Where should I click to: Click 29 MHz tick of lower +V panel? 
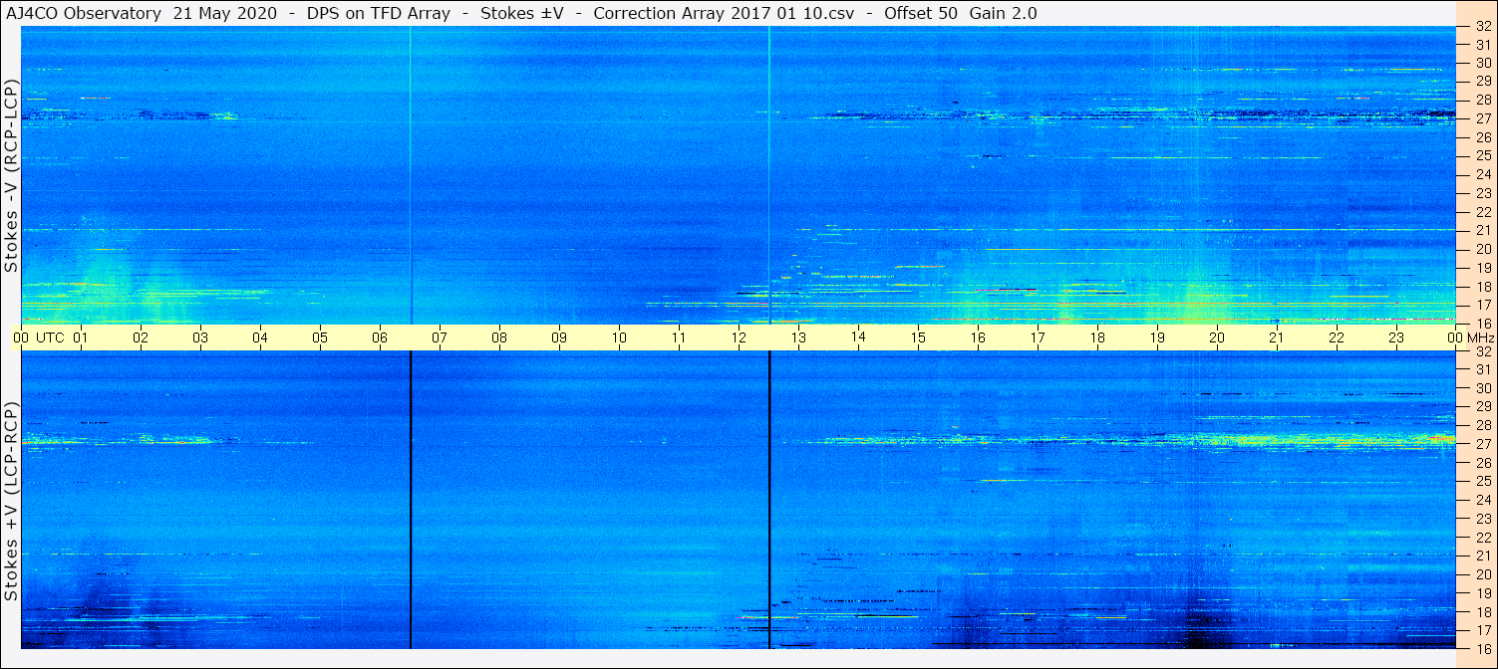(x=1482, y=407)
